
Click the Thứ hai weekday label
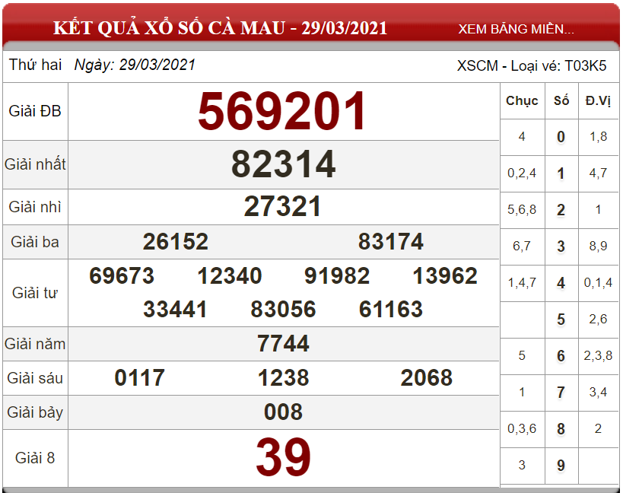click(x=35, y=65)
